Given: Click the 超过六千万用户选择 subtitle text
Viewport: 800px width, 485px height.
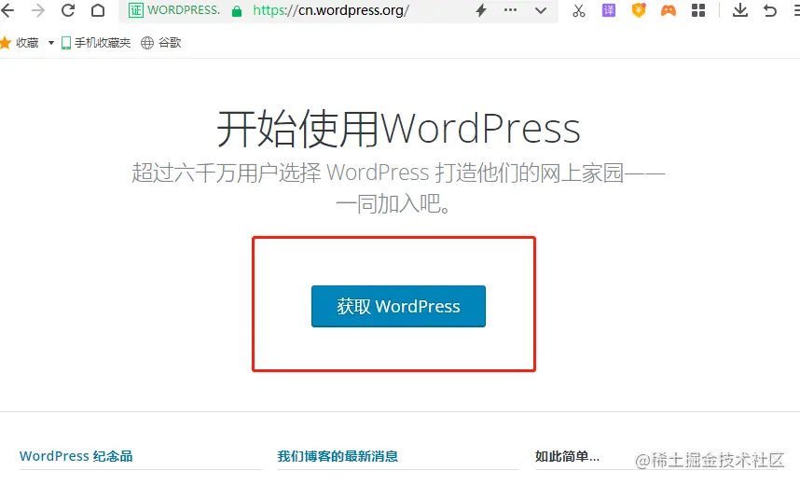Looking at the screenshot, I should [x=398, y=187].
